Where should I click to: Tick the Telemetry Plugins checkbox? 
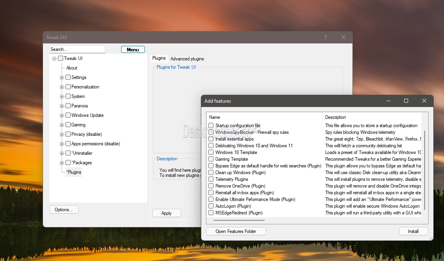[x=211, y=179]
